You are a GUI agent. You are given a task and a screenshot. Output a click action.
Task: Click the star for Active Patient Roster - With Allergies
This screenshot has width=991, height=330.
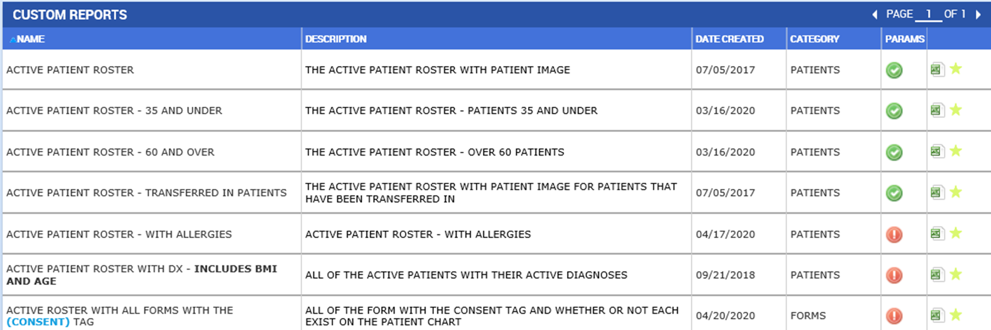click(956, 233)
